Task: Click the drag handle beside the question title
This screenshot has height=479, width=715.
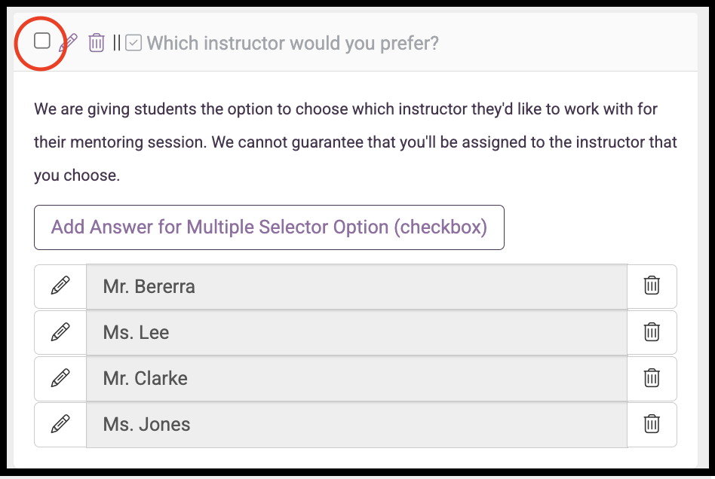Action: point(117,43)
